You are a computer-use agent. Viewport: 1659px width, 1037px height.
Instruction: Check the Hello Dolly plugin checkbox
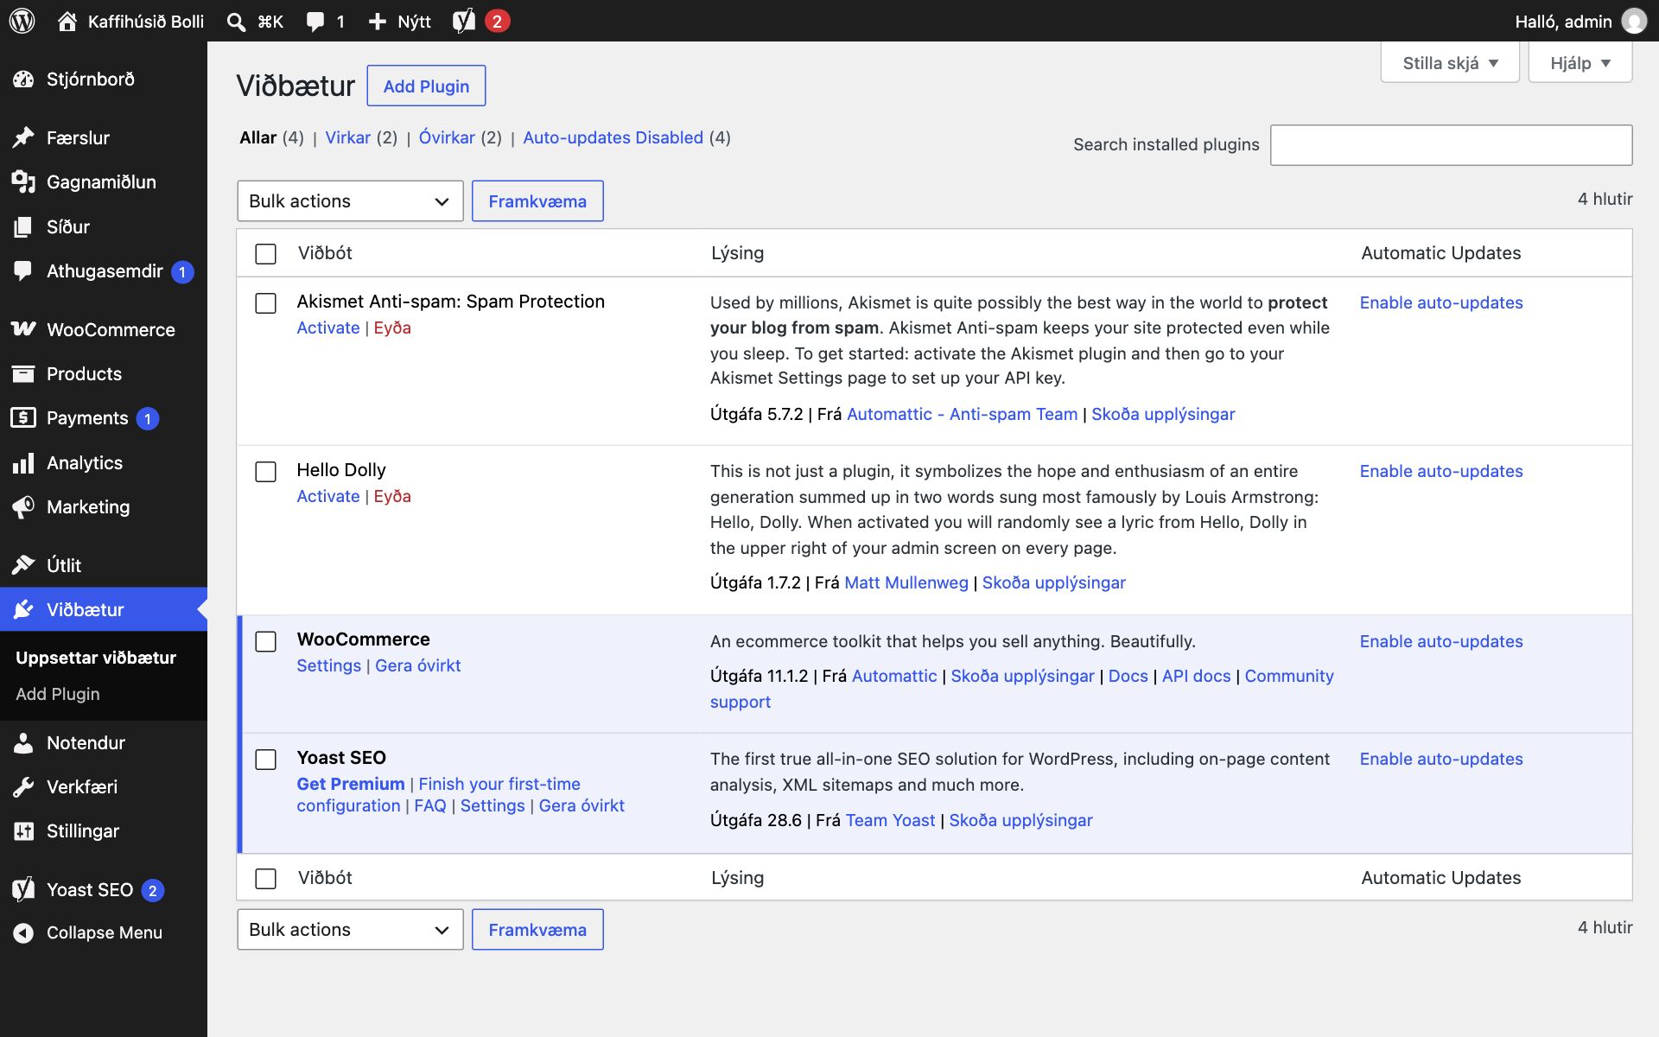[266, 471]
